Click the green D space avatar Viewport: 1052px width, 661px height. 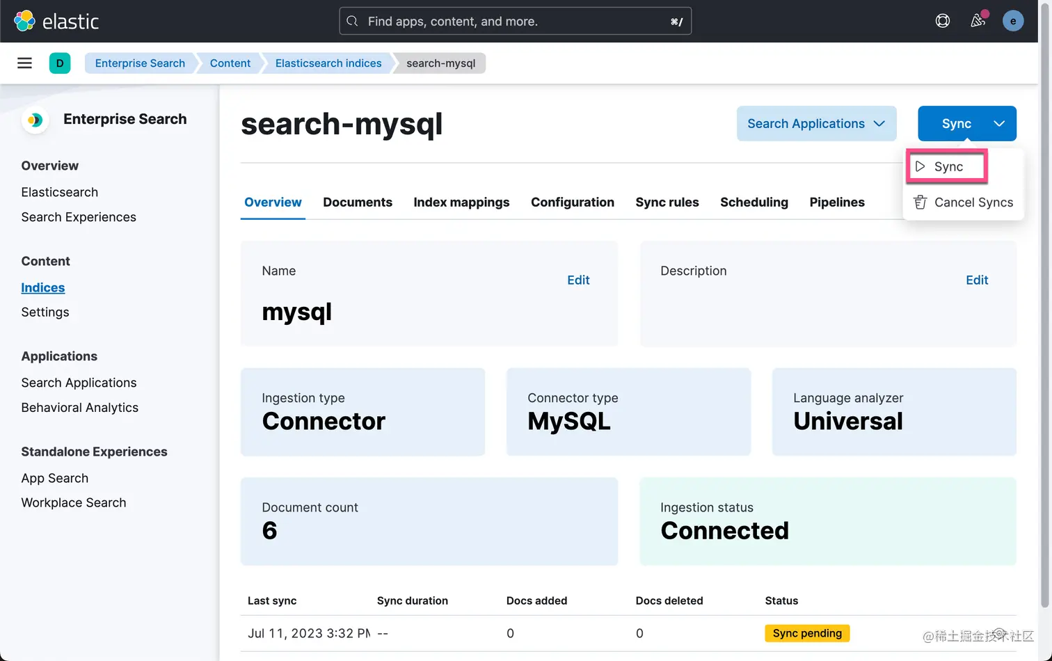[60, 63]
